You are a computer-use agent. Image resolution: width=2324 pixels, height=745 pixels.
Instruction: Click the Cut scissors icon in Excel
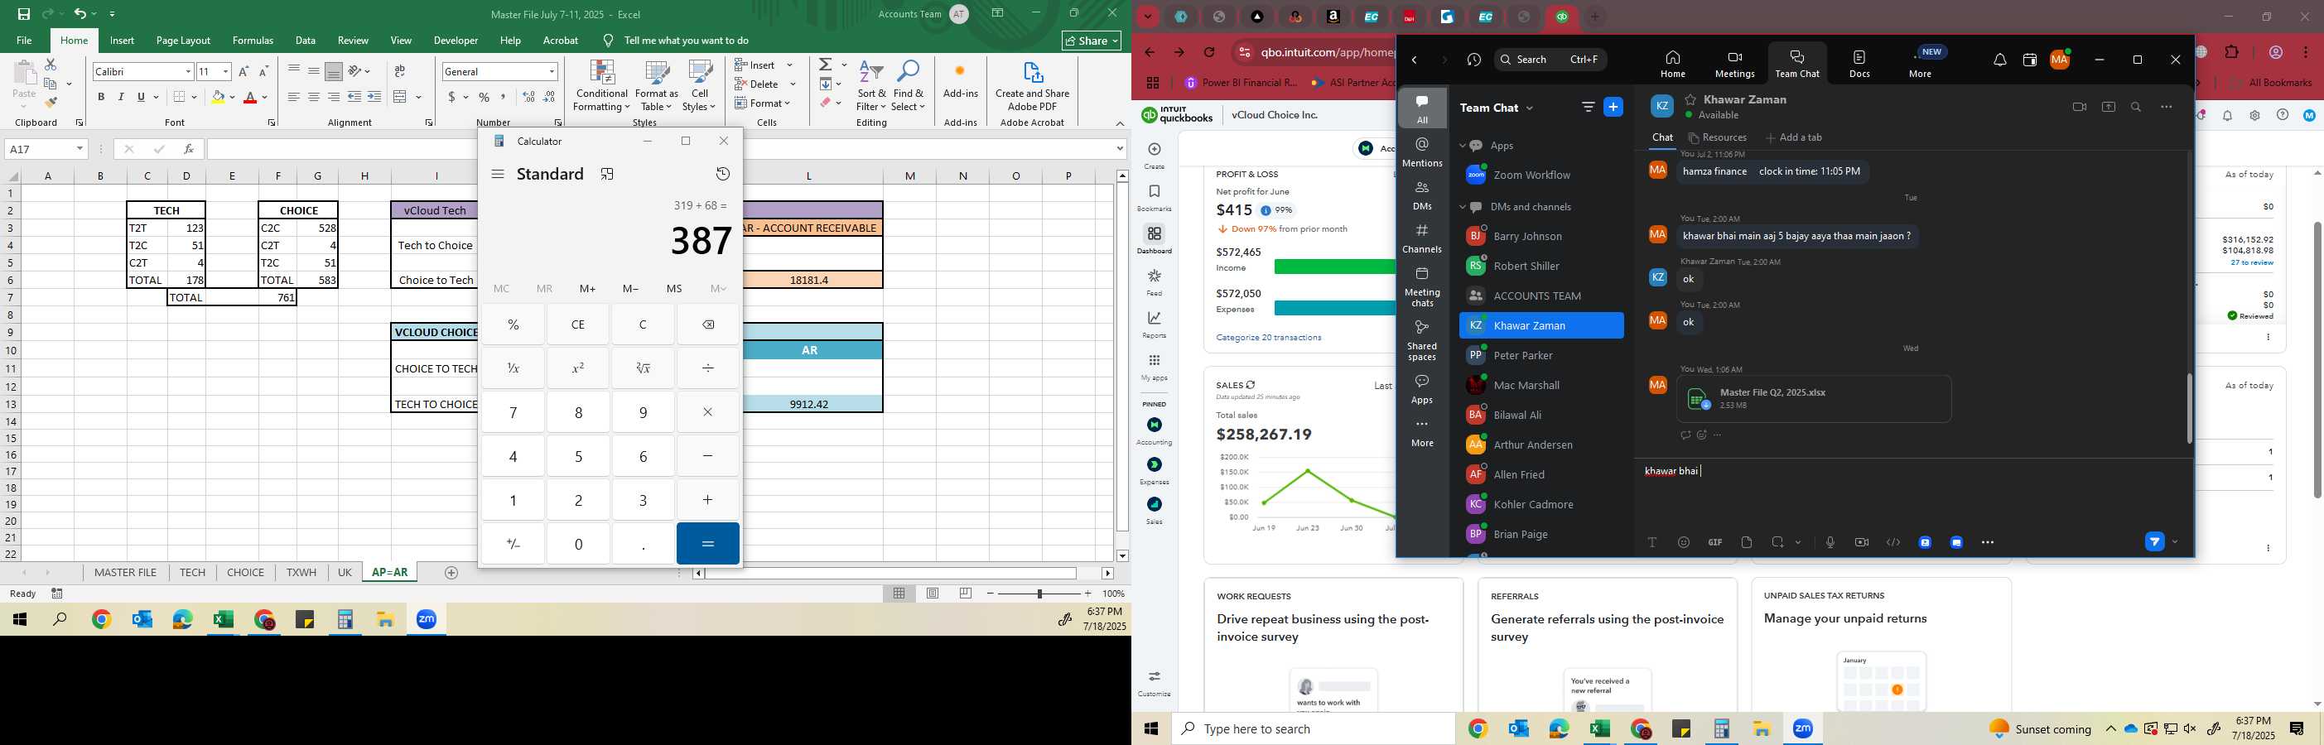pyautogui.click(x=51, y=65)
